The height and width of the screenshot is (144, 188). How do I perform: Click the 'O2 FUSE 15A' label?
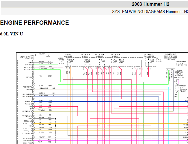coord(115,61)
